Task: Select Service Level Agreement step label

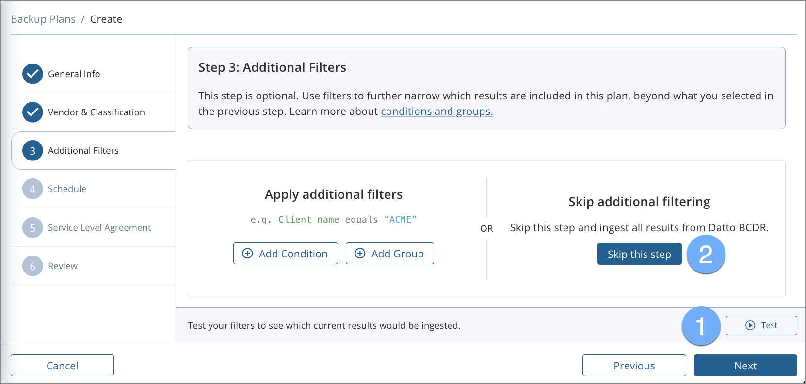Action: pos(99,227)
